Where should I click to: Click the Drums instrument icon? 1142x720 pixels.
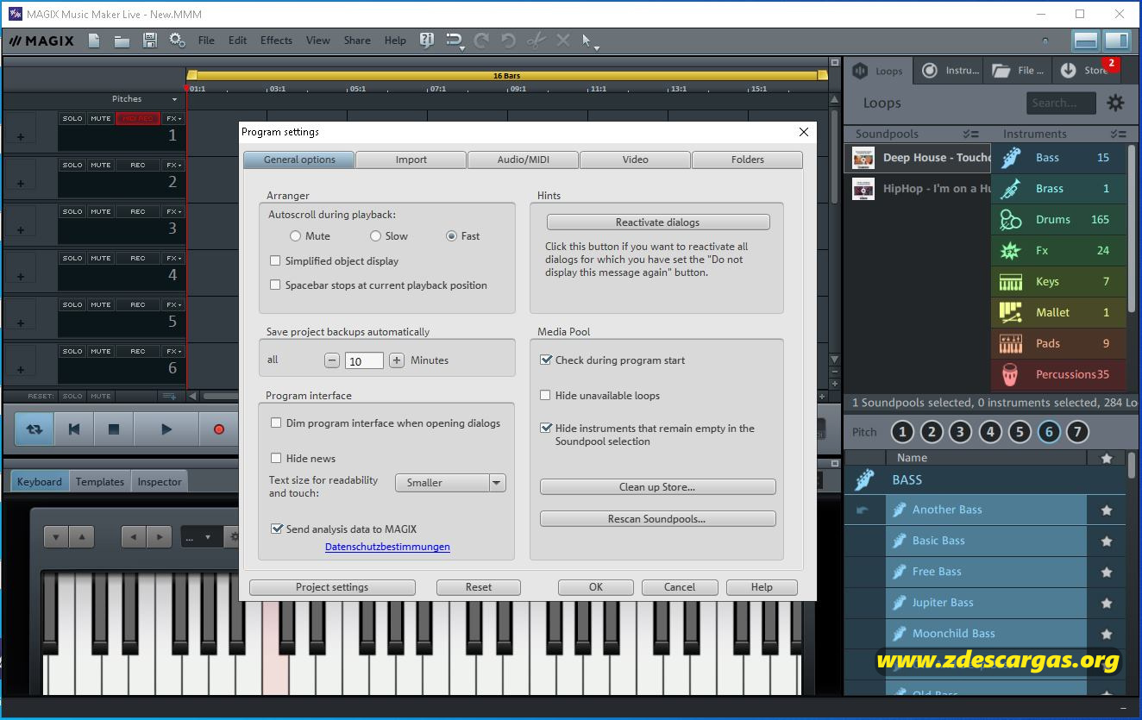tap(1011, 220)
